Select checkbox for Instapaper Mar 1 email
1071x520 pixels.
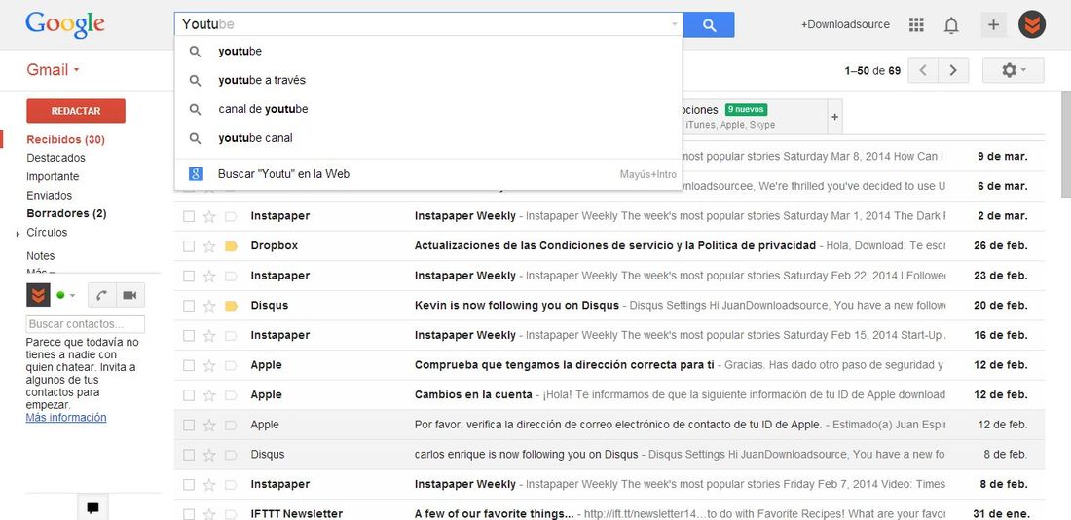pyautogui.click(x=189, y=216)
